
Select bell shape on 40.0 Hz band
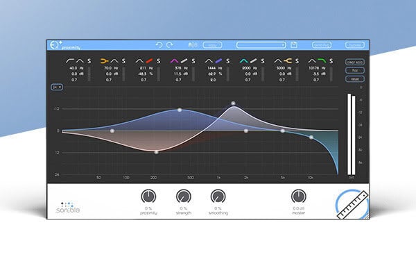(x=80, y=61)
